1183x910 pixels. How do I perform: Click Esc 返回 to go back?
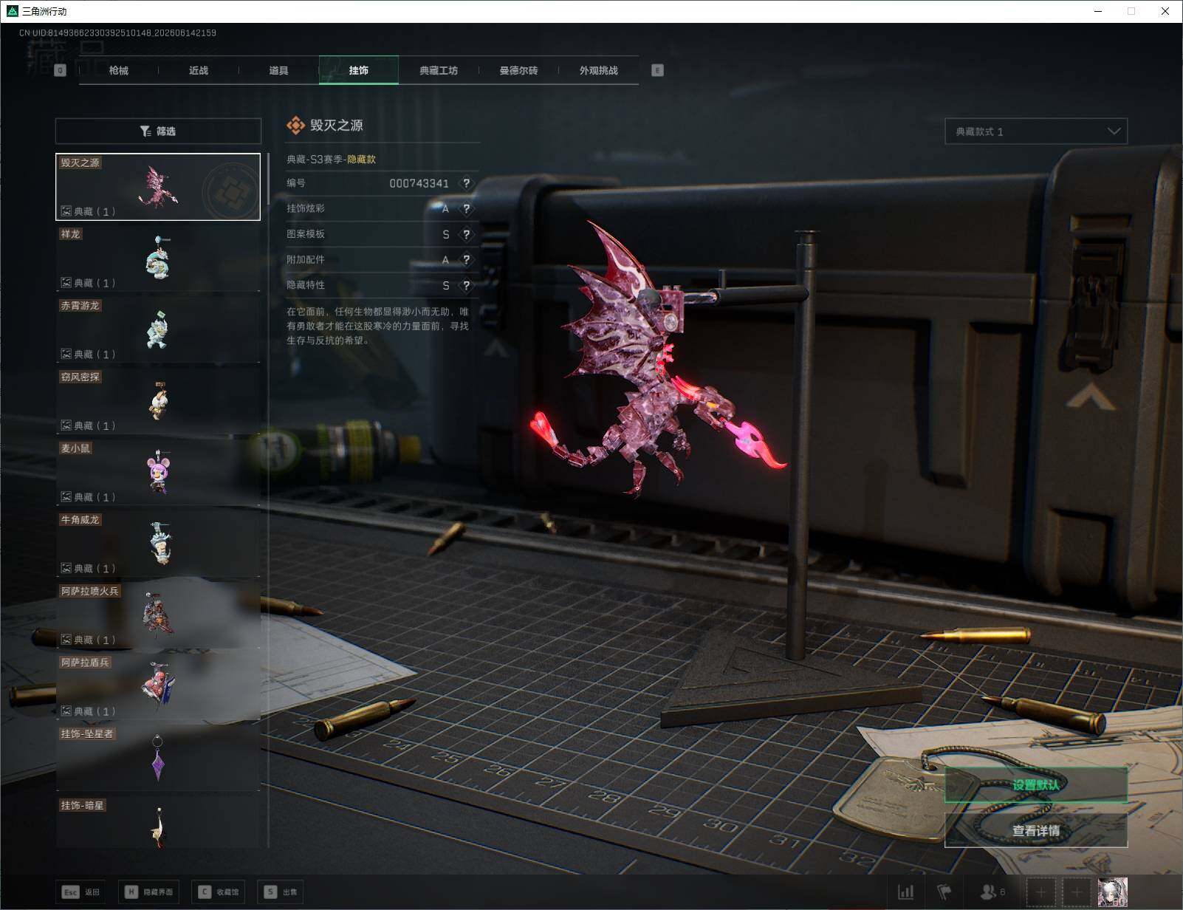(x=81, y=892)
